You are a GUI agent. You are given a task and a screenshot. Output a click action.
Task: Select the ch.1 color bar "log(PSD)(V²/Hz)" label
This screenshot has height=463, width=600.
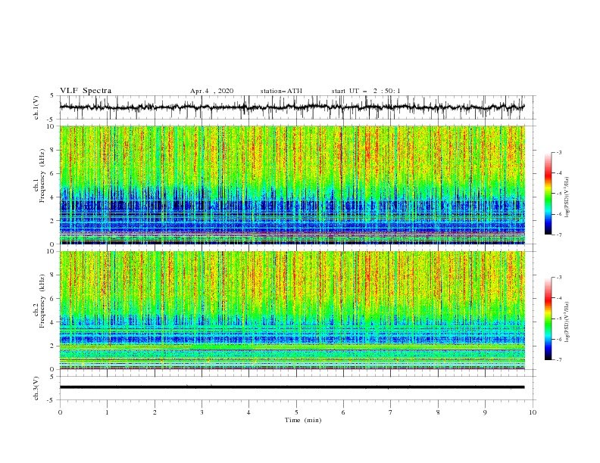[x=567, y=197]
